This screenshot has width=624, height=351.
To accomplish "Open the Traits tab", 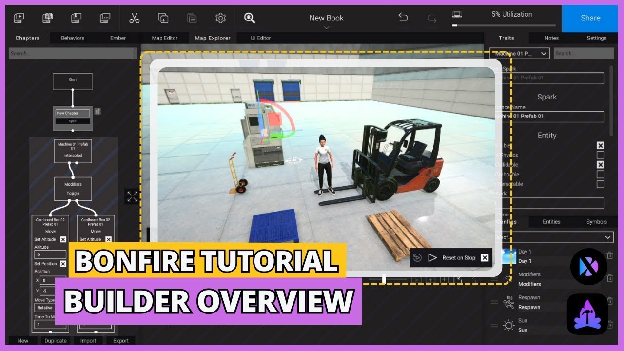I will tap(507, 38).
